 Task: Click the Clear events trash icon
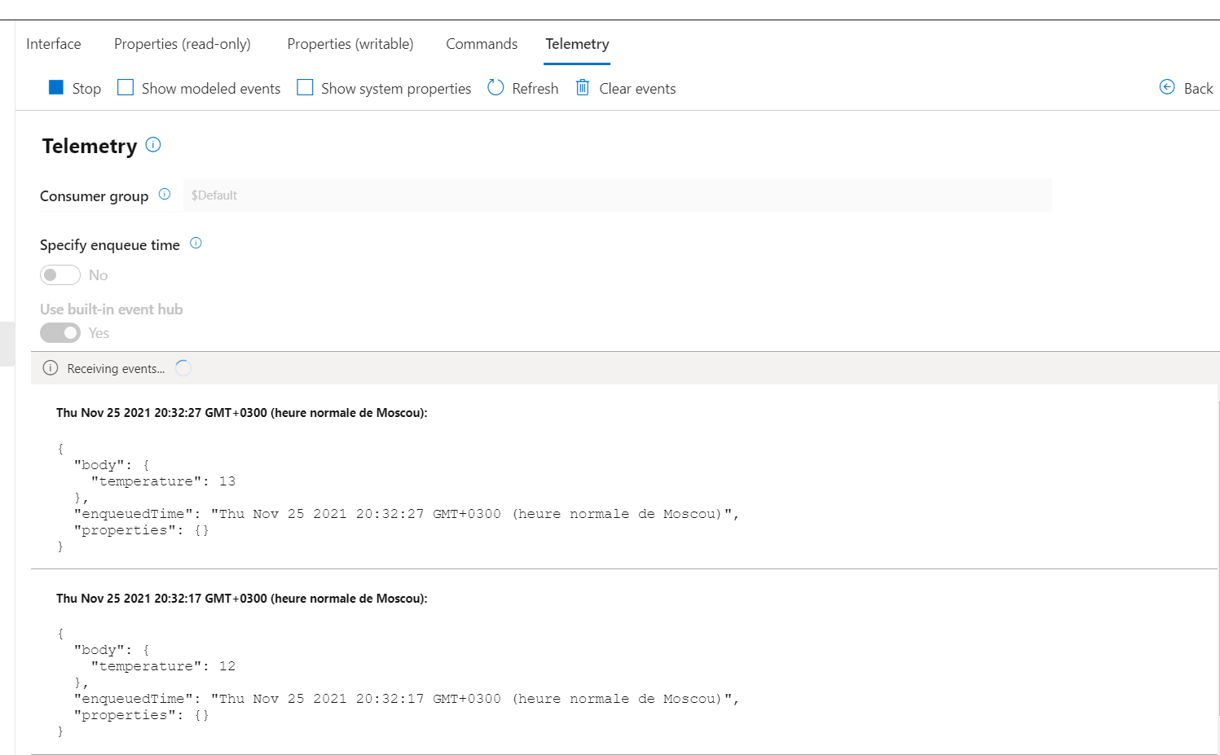[583, 87]
